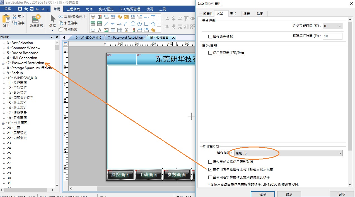The width and height of the screenshot is (355, 197).
Task: Open System Parameters (系統參數)
Action: pos(37,21)
